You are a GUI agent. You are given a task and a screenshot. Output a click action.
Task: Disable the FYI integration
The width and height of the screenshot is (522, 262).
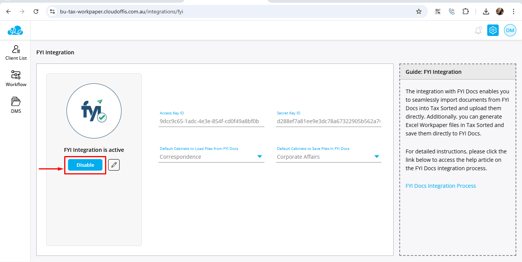click(85, 165)
